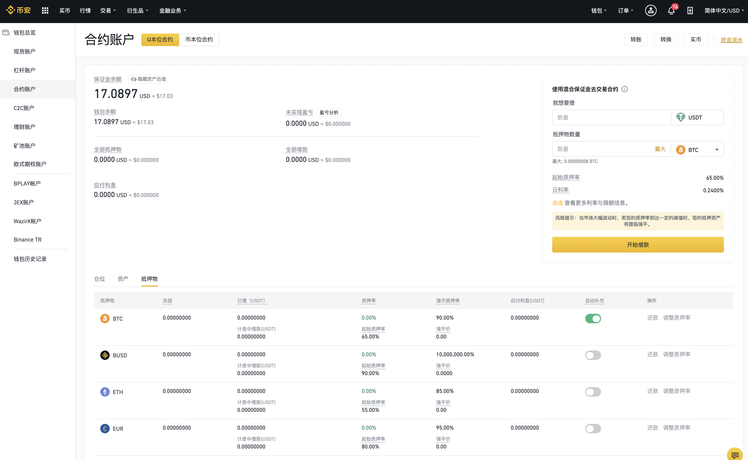The image size is (748, 460).
Task: Enable EUR auto top-up switch
Action: (593, 428)
